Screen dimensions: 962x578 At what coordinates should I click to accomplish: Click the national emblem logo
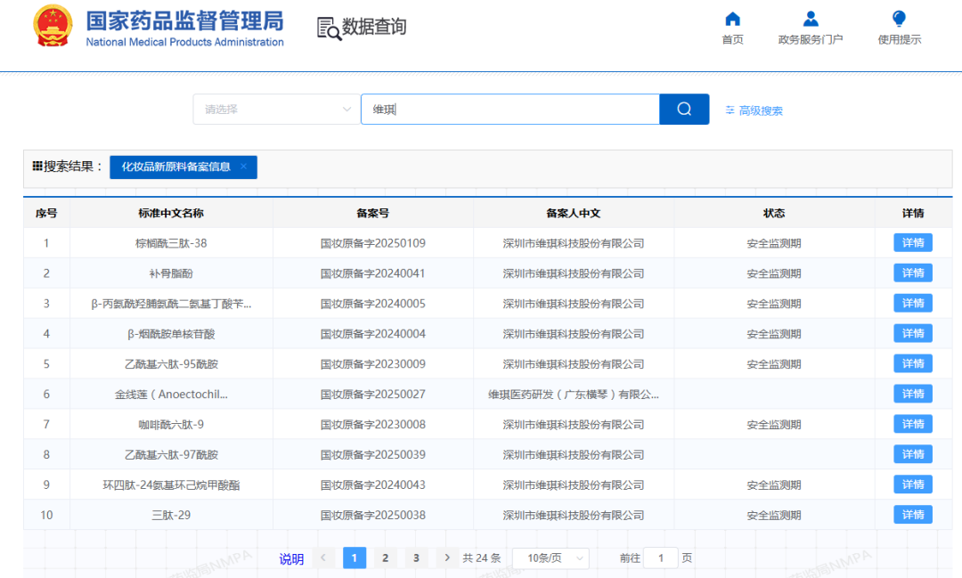point(53,26)
